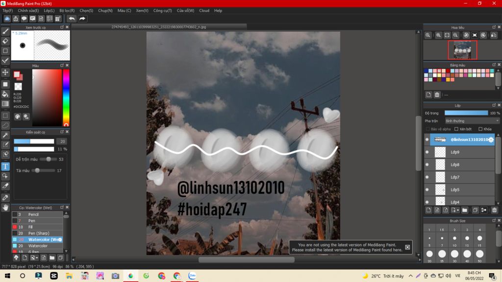Viewport: 502px width, 282px height.
Task: Open the Bộ lọc(R) menu
Action: point(67,11)
